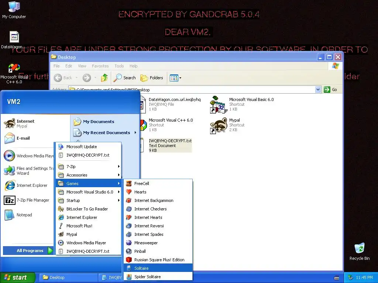Screen dimensions: 378x283
Task: Click Search in Explorer toolbar
Action: pyautogui.click(x=125, y=78)
